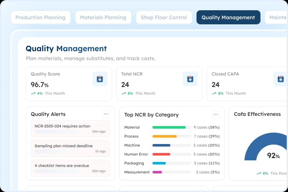The height and width of the screenshot is (192, 288).
Task: Click the magenta Measurement progress bar
Action: pos(157,172)
